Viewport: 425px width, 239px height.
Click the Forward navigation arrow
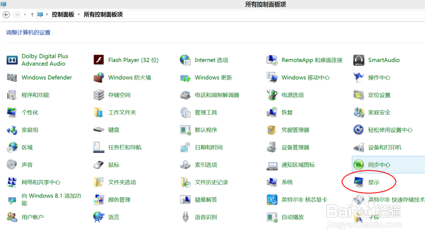pos(17,14)
